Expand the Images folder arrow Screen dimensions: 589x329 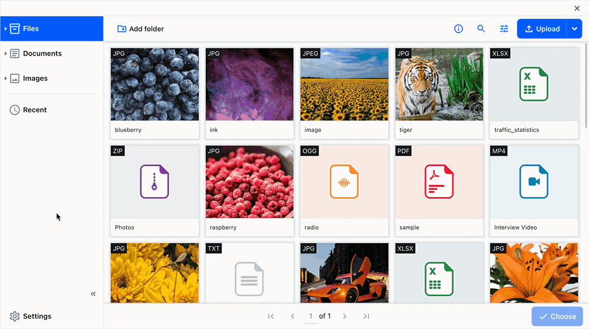pos(5,78)
